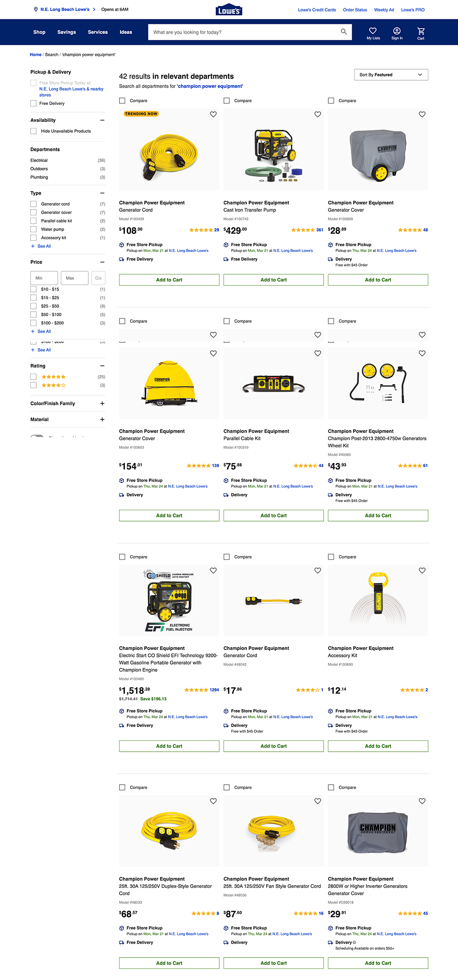Add the Parallel Cable Kit to cart
The width and height of the screenshot is (458, 980).
point(273,516)
